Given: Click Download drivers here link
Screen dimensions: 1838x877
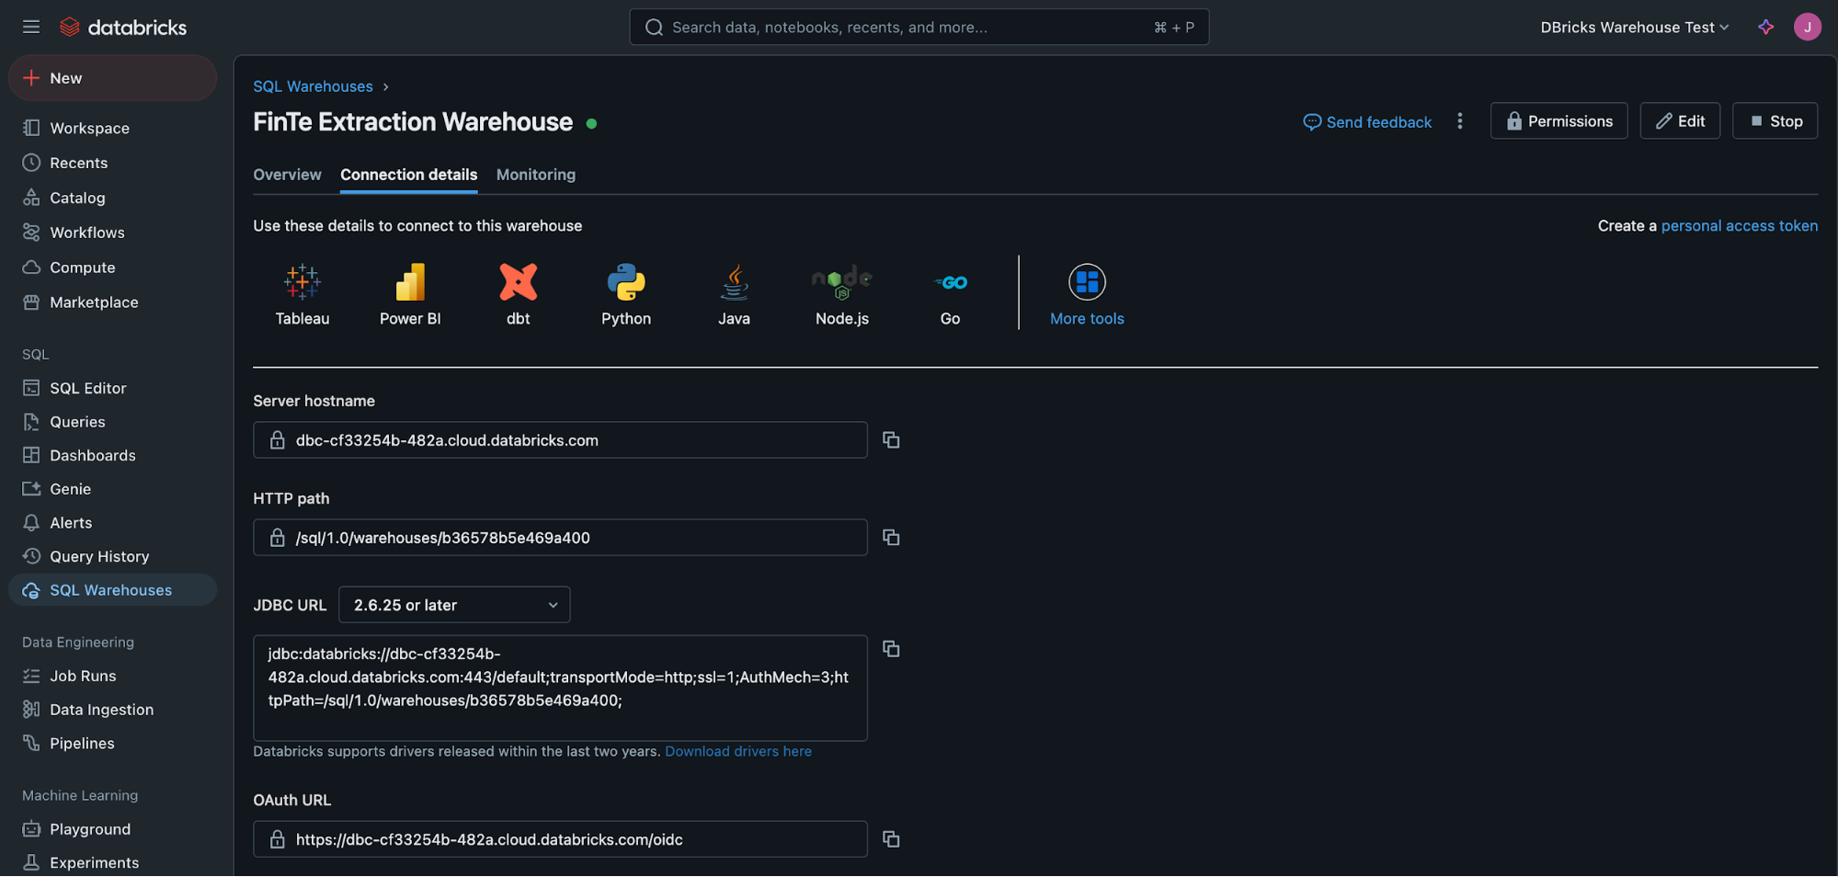Looking at the screenshot, I should coord(738,751).
